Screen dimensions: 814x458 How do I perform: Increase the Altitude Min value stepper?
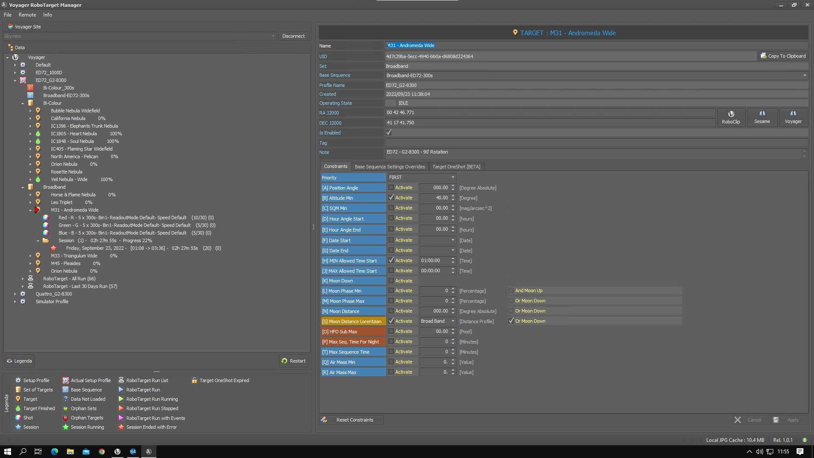(x=453, y=196)
